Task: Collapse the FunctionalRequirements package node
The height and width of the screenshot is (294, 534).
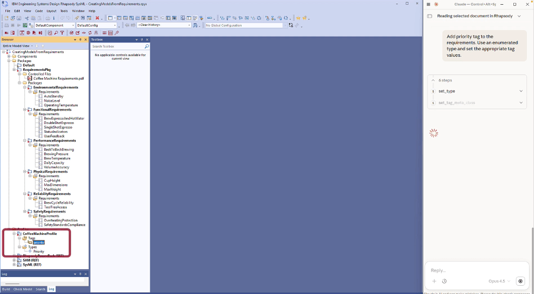Action: 25,110
